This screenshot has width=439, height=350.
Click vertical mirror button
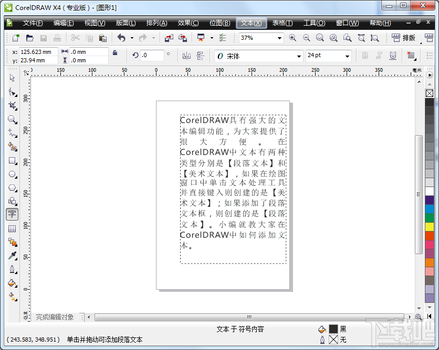point(200,56)
